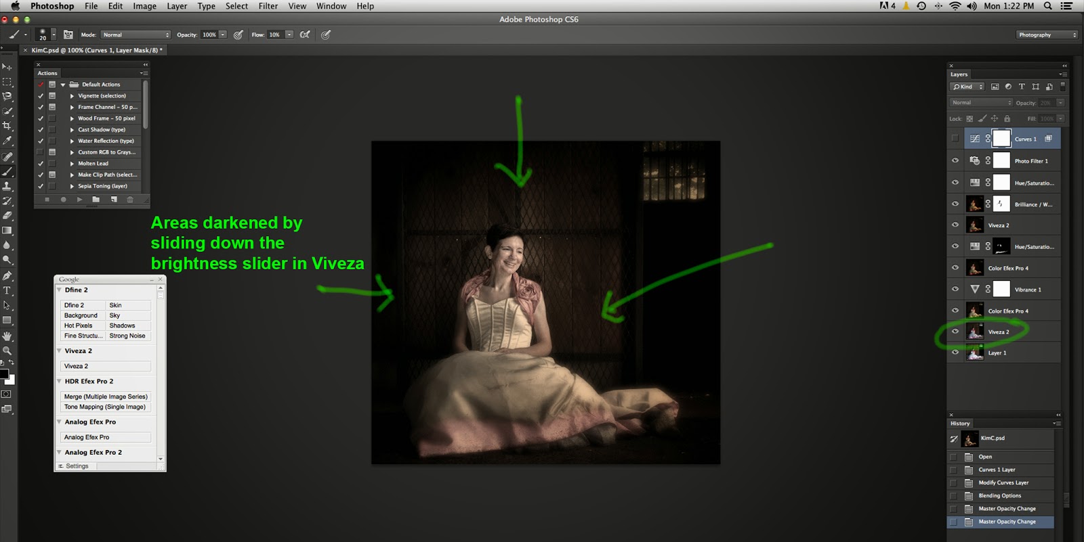Expand the Sepia Toning (layer) action

[x=72, y=186]
